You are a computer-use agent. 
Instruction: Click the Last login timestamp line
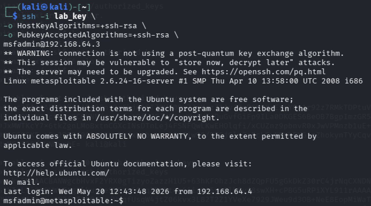click(128, 191)
